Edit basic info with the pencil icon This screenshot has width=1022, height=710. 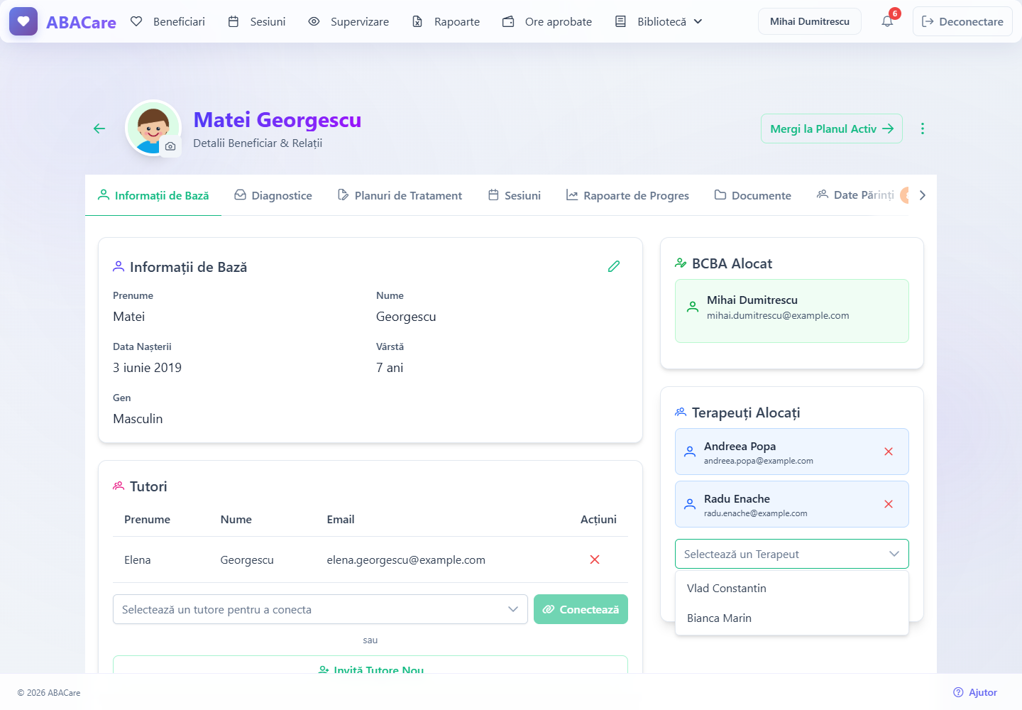pos(614,266)
